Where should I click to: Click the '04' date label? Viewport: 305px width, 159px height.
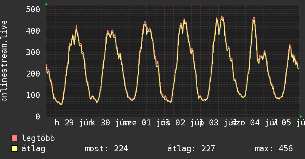coord(255,123)
